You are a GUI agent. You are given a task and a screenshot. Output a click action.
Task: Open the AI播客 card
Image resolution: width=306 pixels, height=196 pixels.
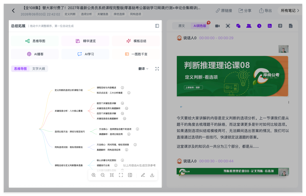pos(35,54)
